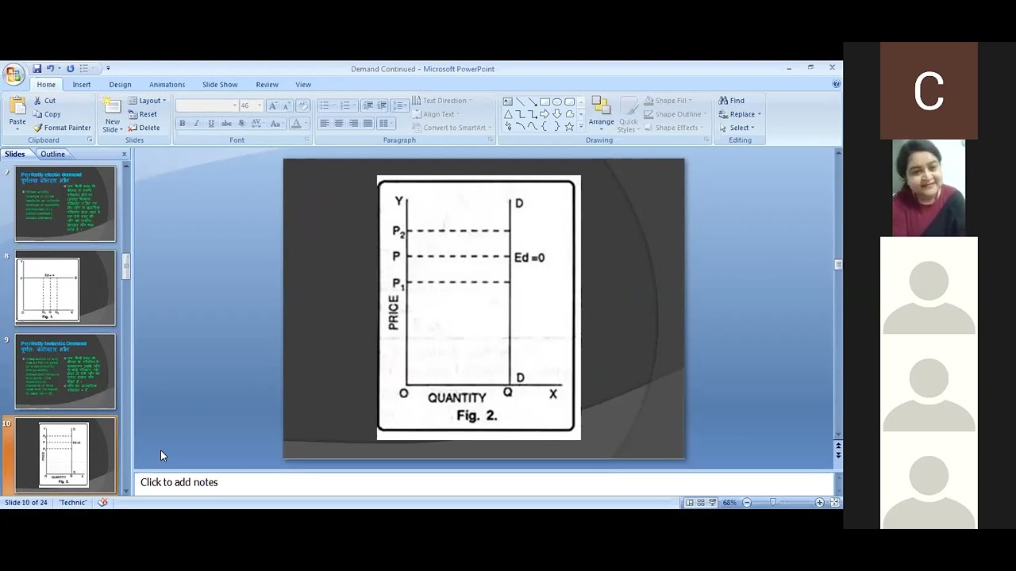Viewport: 1016px width, 571px height.
Task: Select the right arrow shape
Action: pos(545,114)
